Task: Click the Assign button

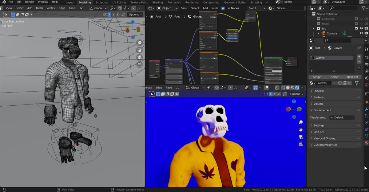Action: tap(317, 77)
